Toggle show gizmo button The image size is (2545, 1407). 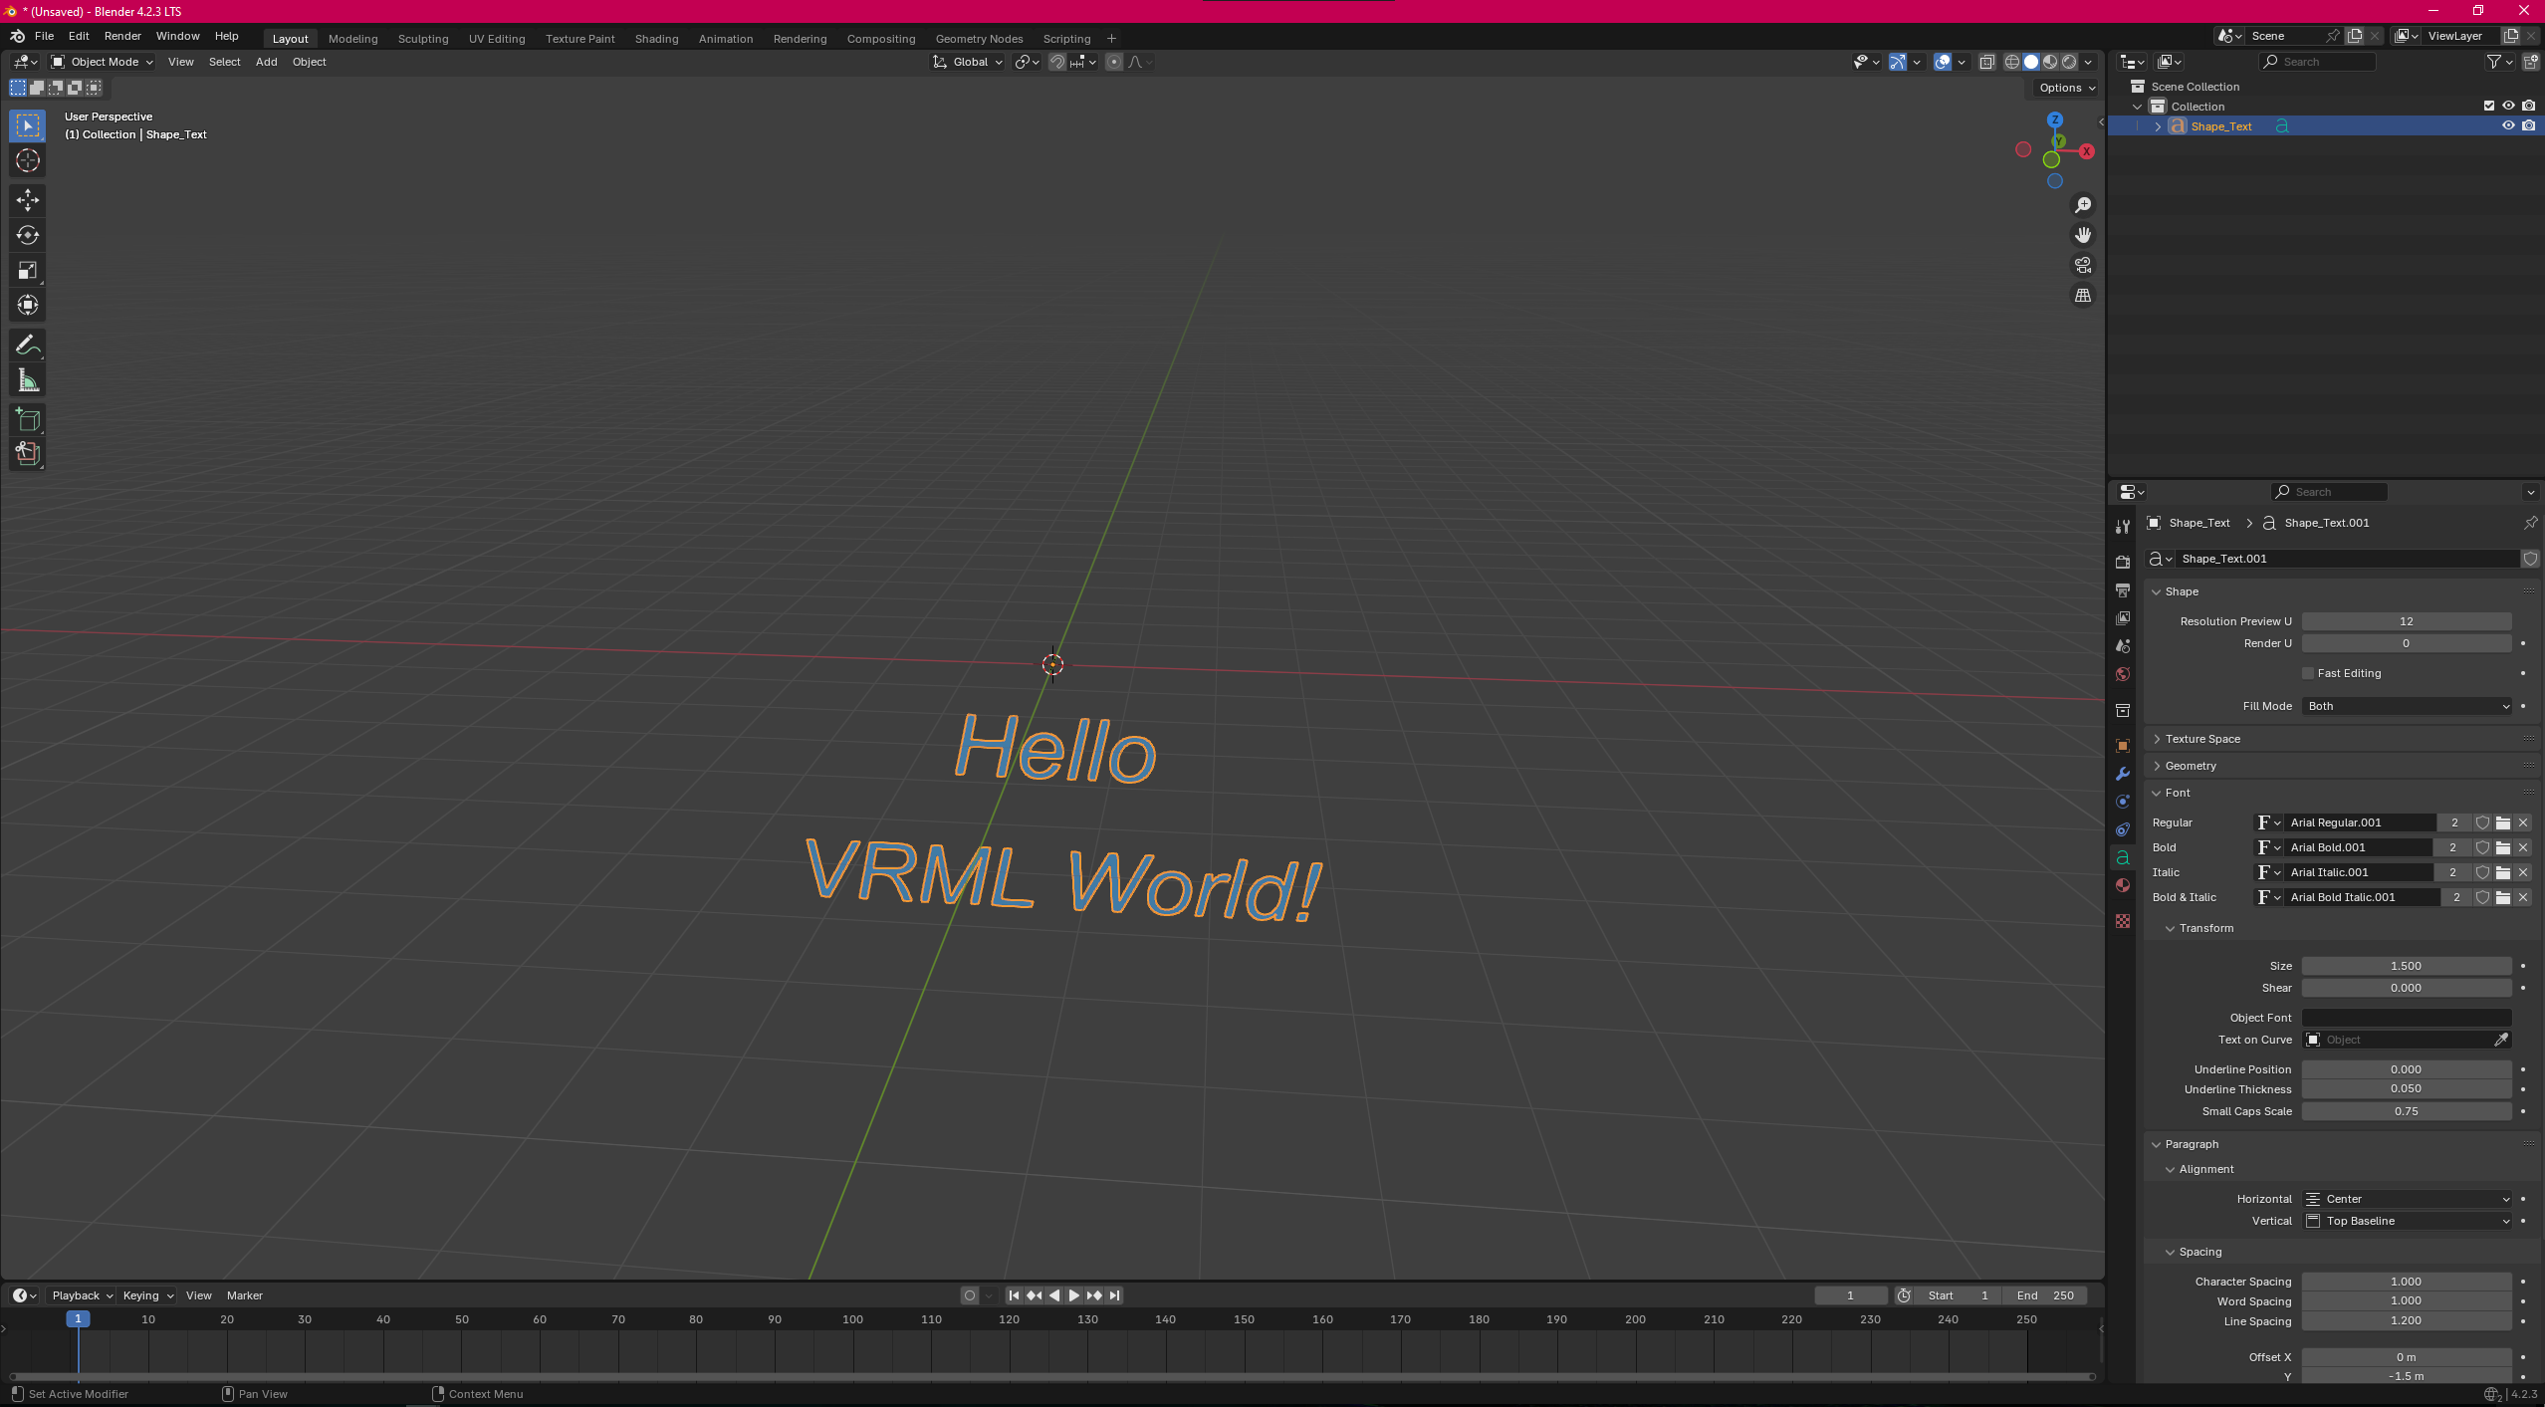1898,62
